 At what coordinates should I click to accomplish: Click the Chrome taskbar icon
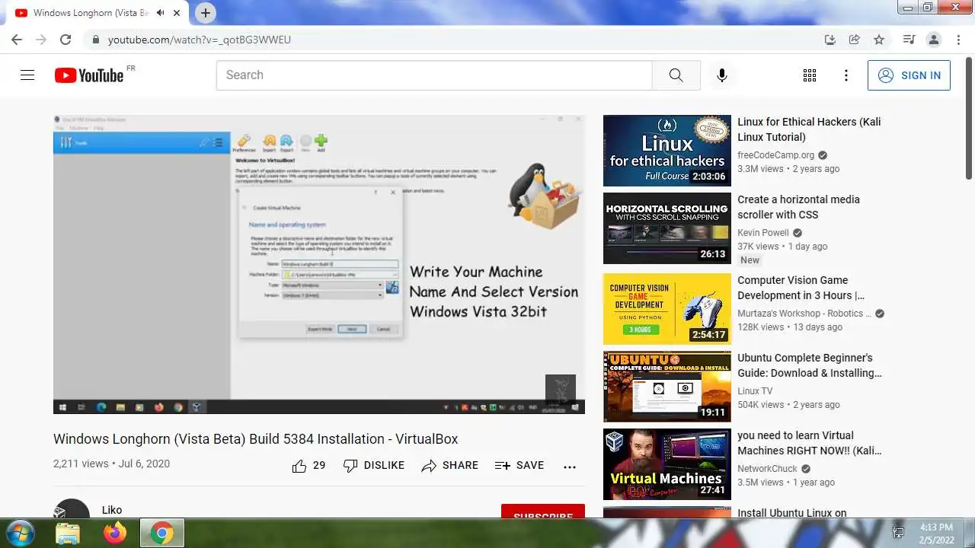coord(161,533)
